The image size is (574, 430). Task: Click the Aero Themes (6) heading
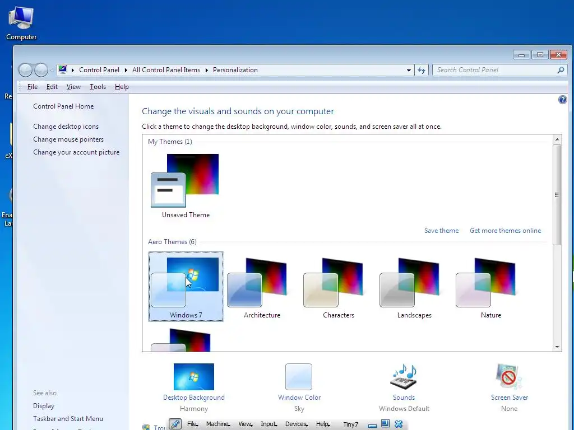pyautogui.click(x=172, y=242)
